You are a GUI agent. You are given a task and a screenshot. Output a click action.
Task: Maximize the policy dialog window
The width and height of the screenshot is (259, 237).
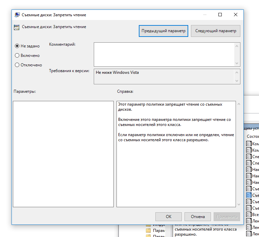click(x=220, y=15)
